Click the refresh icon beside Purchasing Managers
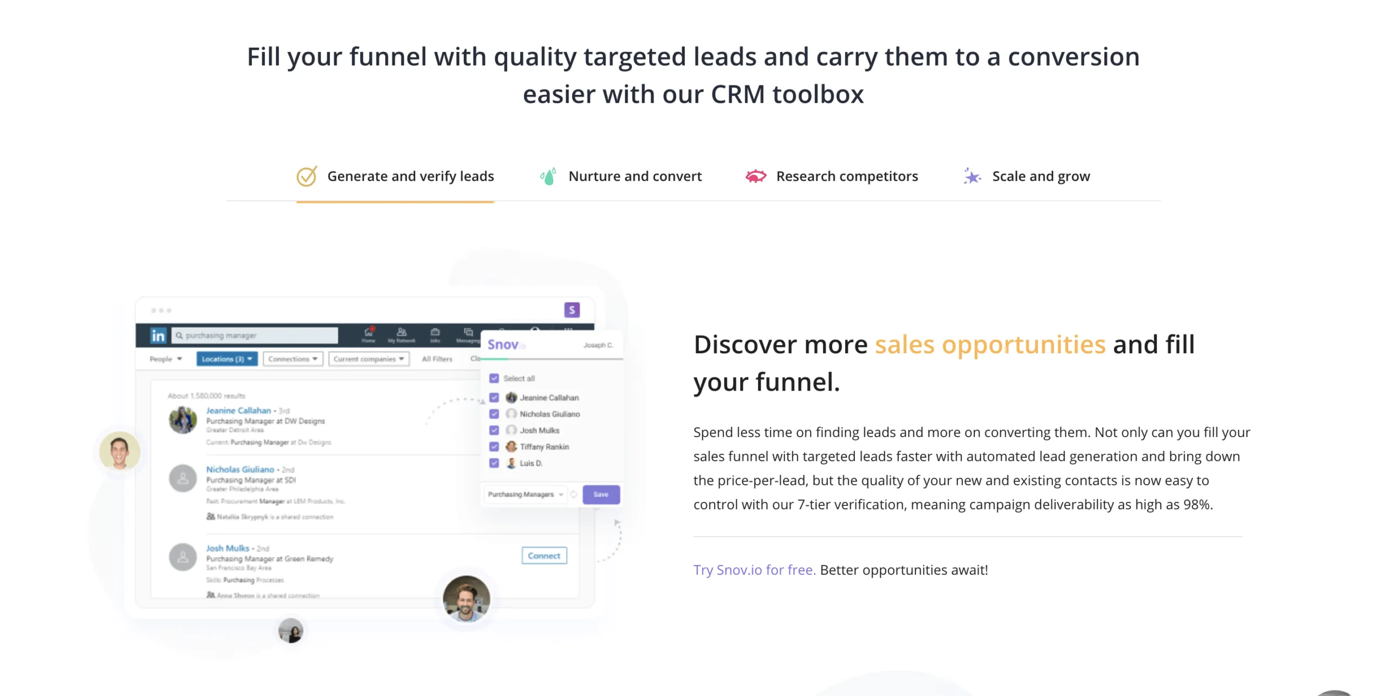This screenshot has height=696, width=1387. click(x=573, y=495)
